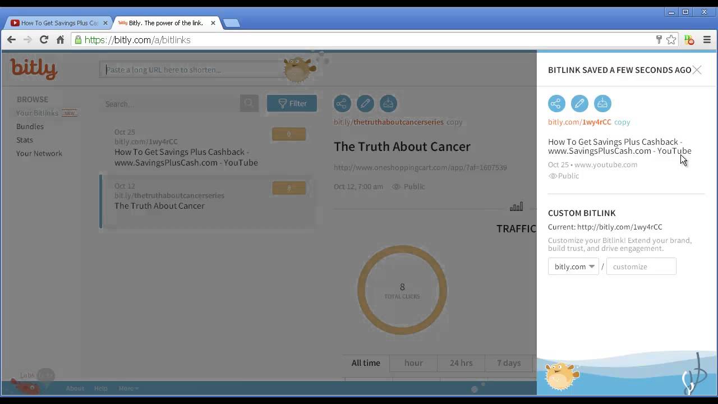Click the www.youtube.com source link

[x=606, y=164]
